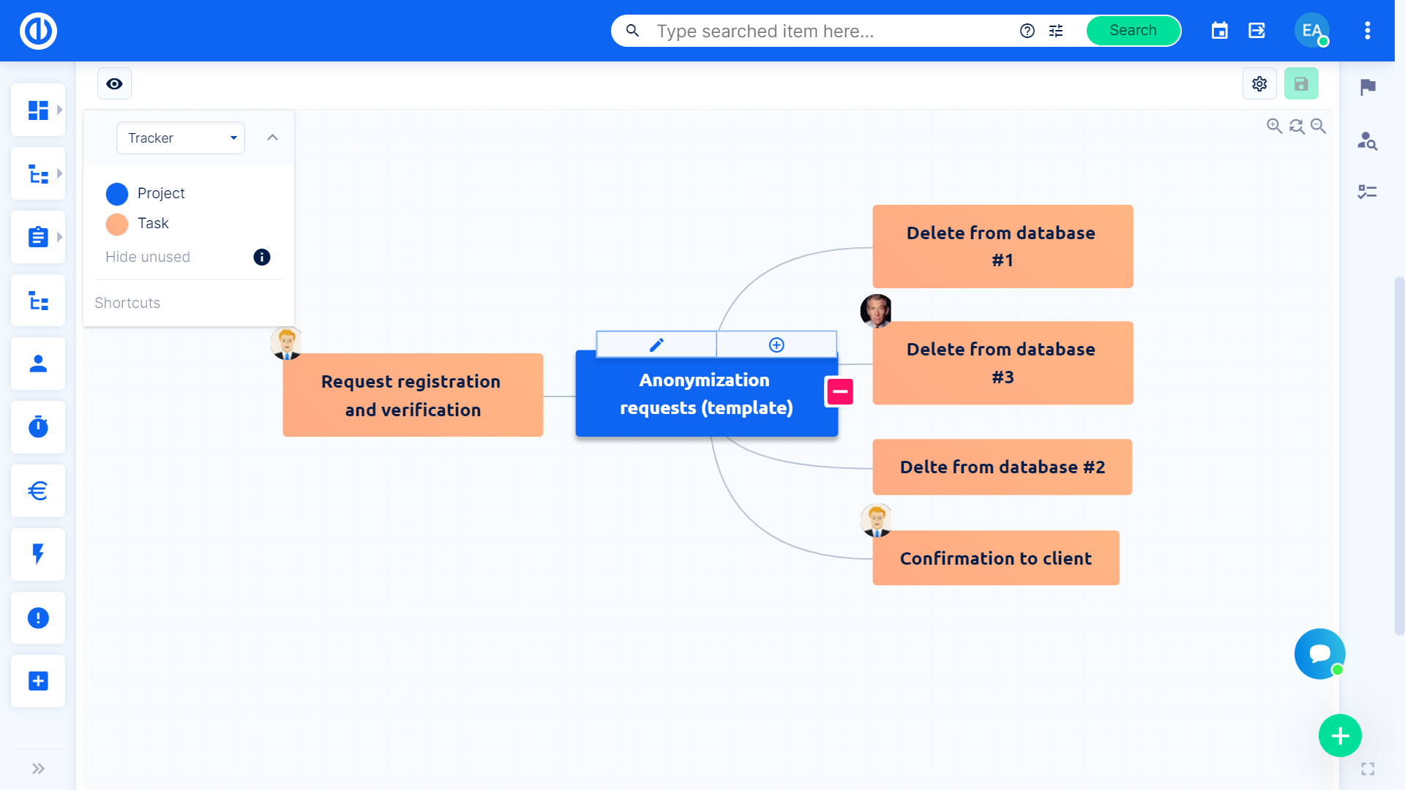Click the plus circle to add a child node
The width and height of the screenshot is (1405, 790).
(776, 345)
